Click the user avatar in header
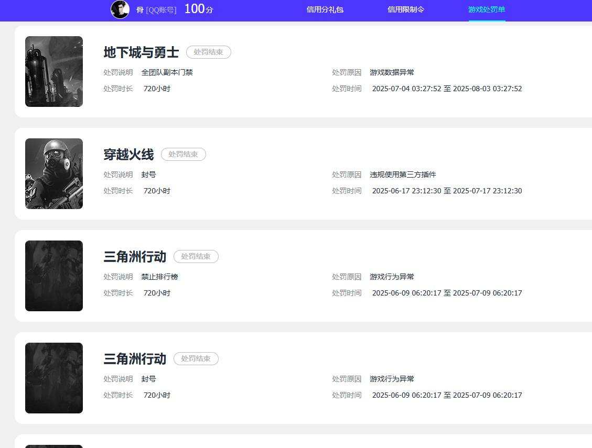The width and height of the screenshot is (592, 448). pyautogui.click(x=120, y=9)
